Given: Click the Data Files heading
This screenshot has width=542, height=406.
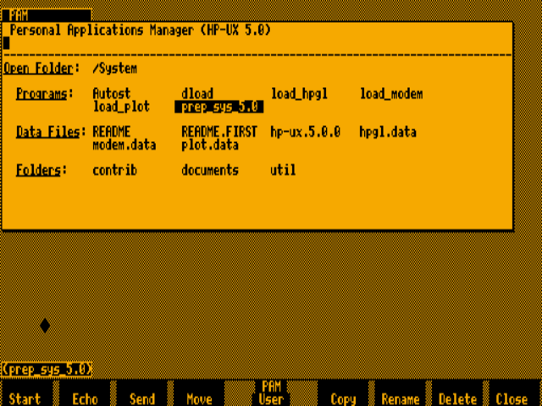Looking at the screenshot, I should (x=51, y=132).
